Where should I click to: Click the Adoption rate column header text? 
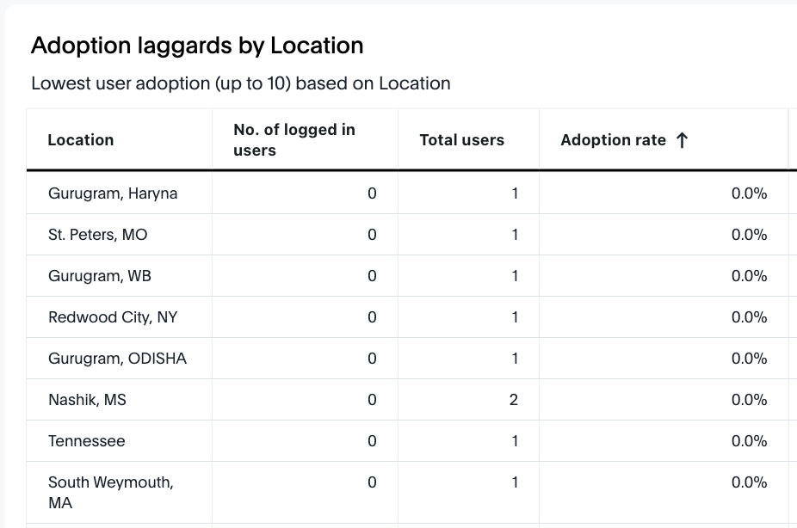(x=613, y=140)
